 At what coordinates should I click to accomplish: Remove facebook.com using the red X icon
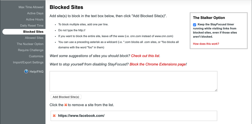click(54, 116)
